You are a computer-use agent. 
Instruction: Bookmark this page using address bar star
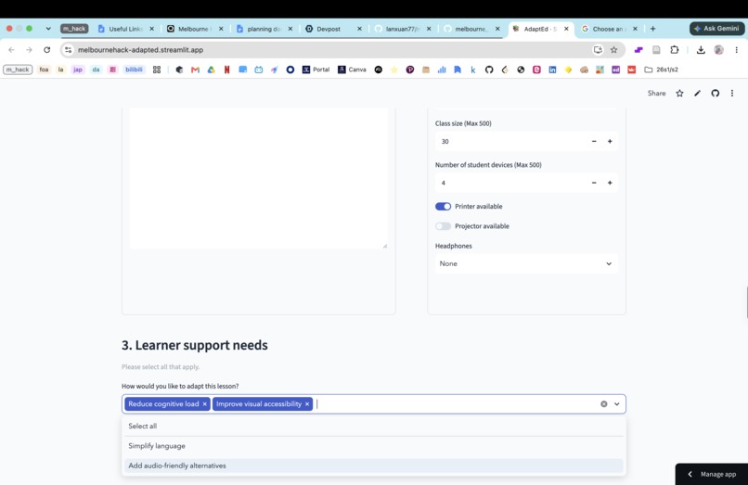[x=614, y=49]
